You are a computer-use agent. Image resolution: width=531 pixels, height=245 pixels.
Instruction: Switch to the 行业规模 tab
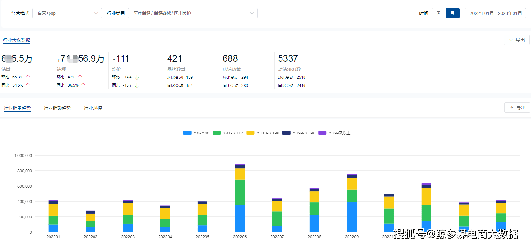pyautogui.click(x=93, y=108)
